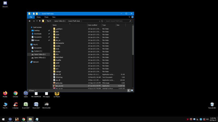Expand the address bar history dropdown
The width and height of the screenshot is (218, 122).
point(99,21)
